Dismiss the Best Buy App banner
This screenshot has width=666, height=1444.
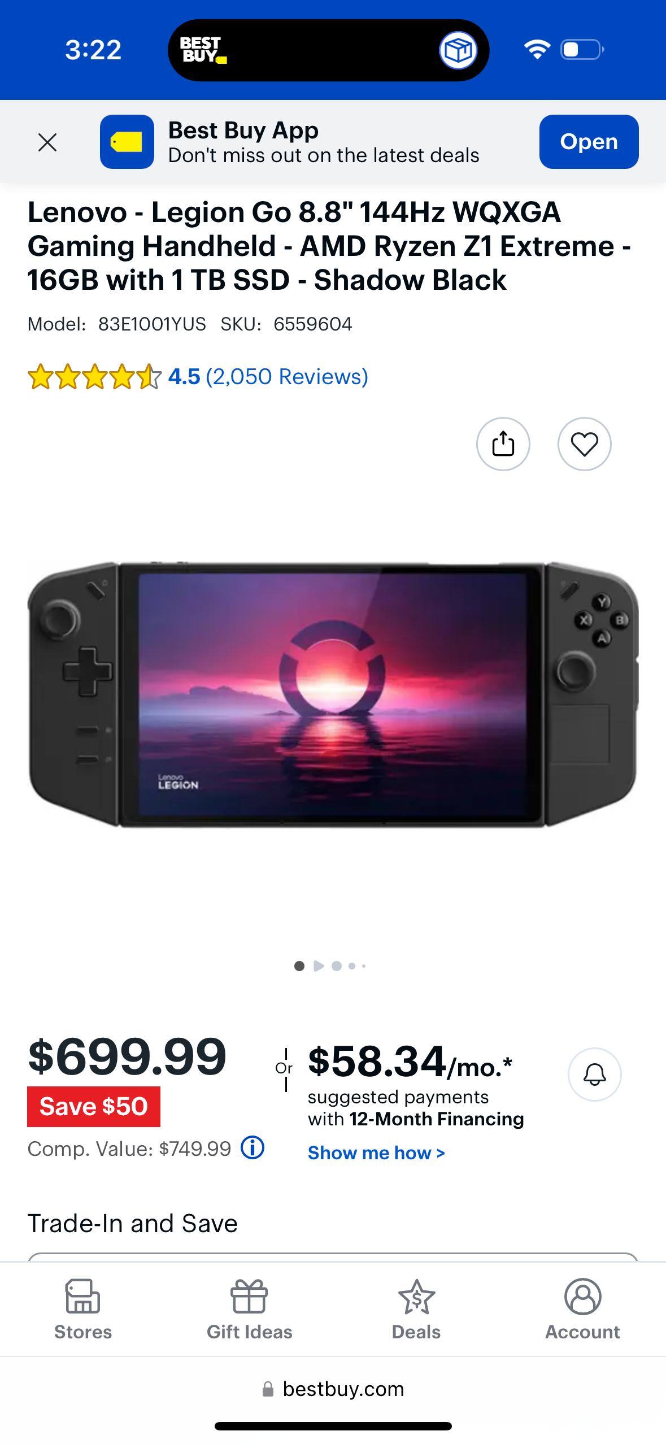point(47,142)
